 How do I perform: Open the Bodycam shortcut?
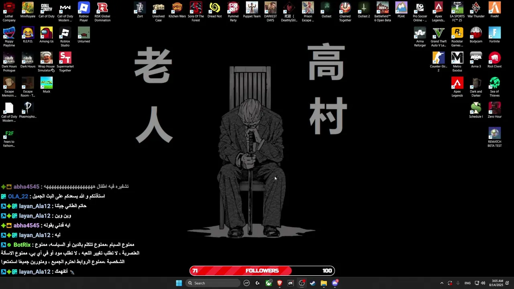coord(476,35)
